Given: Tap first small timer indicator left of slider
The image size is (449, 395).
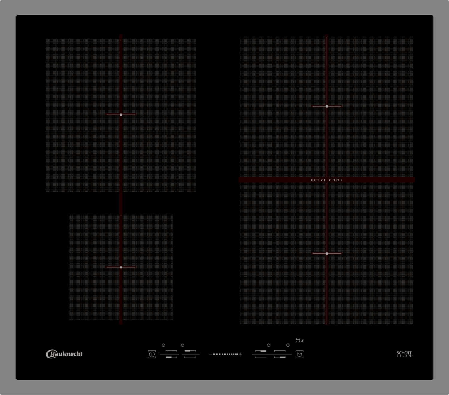Looking at the screenshot, I should pyautogui.click(x=163, y=345).
